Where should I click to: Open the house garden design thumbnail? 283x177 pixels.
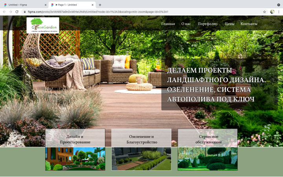pyautogui.click(x=75, y=159)
